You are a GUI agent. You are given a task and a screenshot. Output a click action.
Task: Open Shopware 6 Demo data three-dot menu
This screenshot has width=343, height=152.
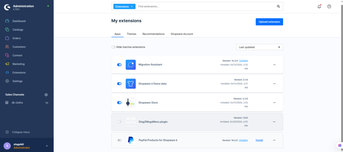(274, 84)
